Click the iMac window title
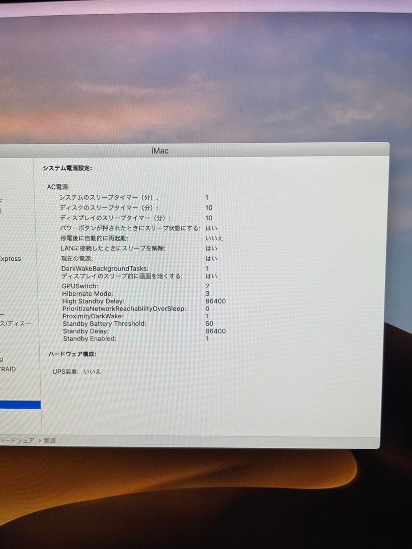This screenshot has width=412, height=549. coord(159,150)
